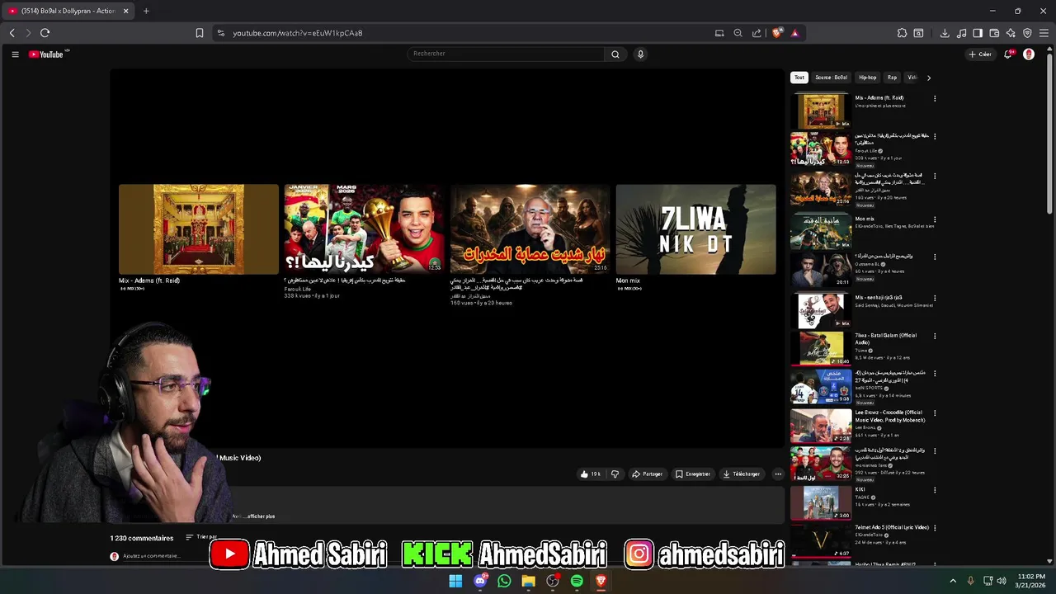Open end-screen Mix - Adams (ft. Raid) thumbnail
Image resolution: width=1056 pixels, height=594 pixels.
tap(199, 229)
